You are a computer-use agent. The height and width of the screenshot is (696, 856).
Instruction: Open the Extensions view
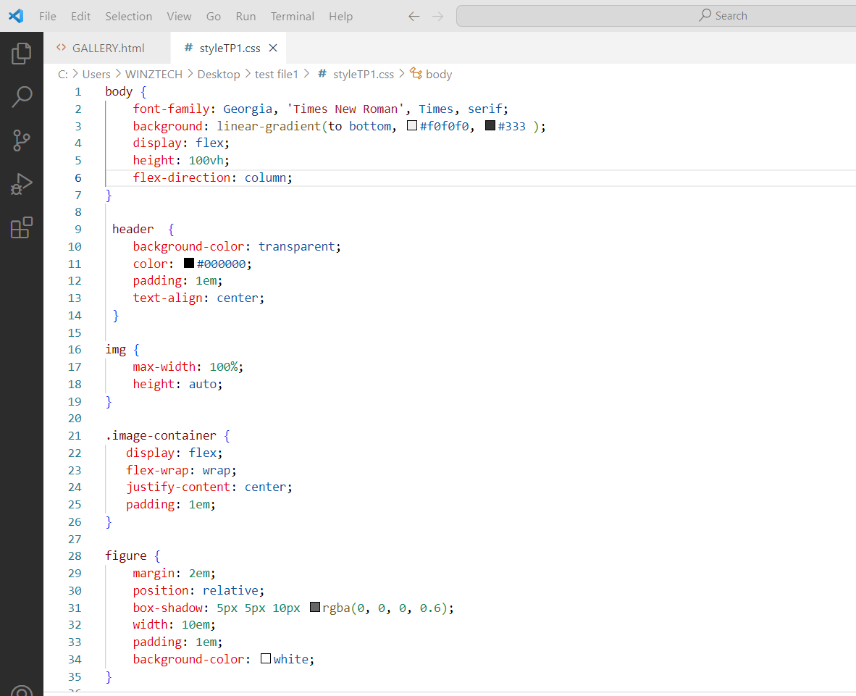click(22, 227)
